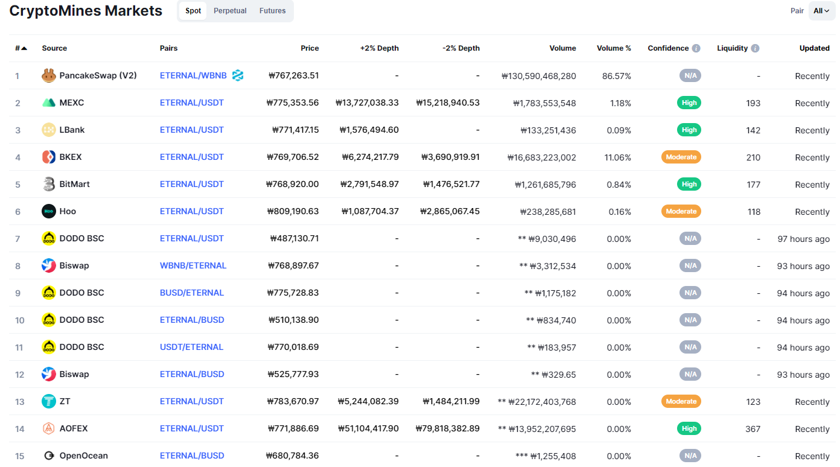The height and width of the screenshot is (467, 840).
Task: Click the Hoo exchange logo
Action: (x=49, y=211)
